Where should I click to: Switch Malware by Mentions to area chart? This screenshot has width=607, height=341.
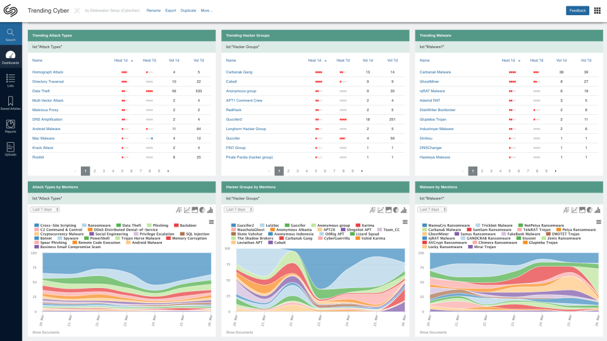coord(582,210)
